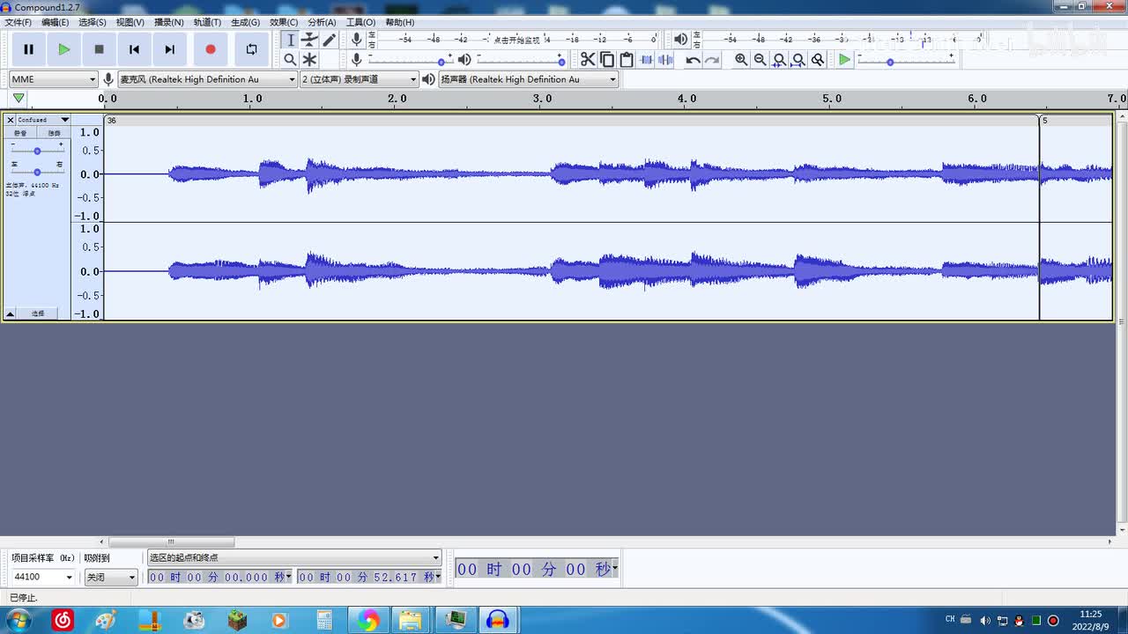Screen dimensions: 1128x634
Task: Adjust the play-at-speed slider
Action: pyautogui.click(x=905, y=60)
